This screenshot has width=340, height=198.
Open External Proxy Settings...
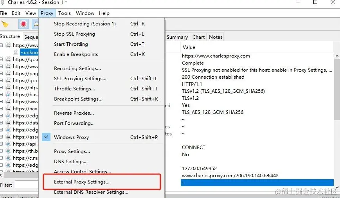click(x=102, y=182)
